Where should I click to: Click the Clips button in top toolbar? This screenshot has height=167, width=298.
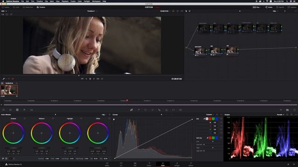tap(256, 7)
